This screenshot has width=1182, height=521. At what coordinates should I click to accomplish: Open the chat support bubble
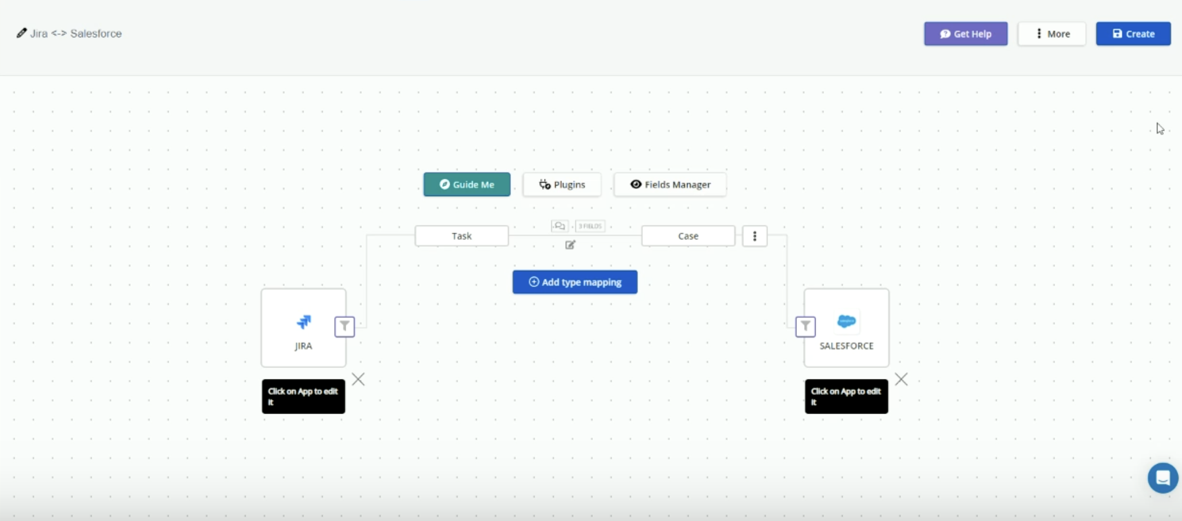[x=1162, y=477]
